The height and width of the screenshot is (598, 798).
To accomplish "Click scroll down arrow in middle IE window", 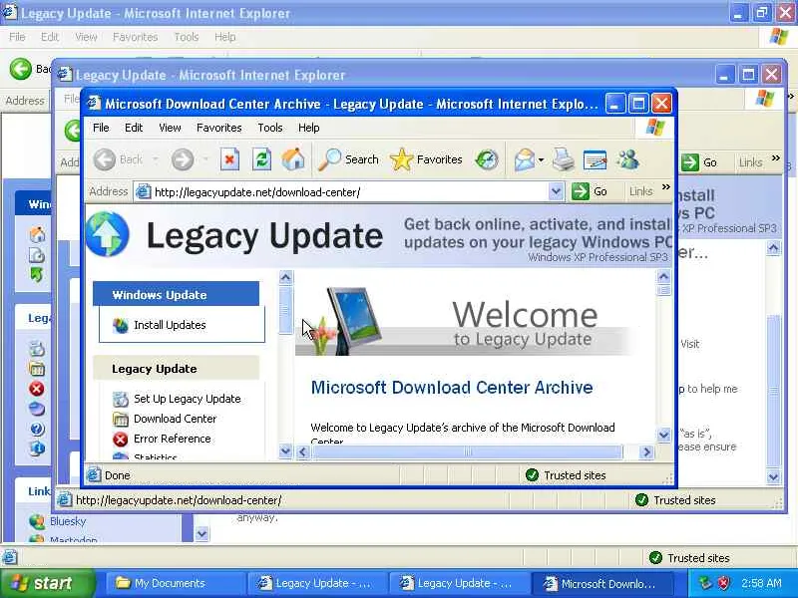I will point(773,477).
